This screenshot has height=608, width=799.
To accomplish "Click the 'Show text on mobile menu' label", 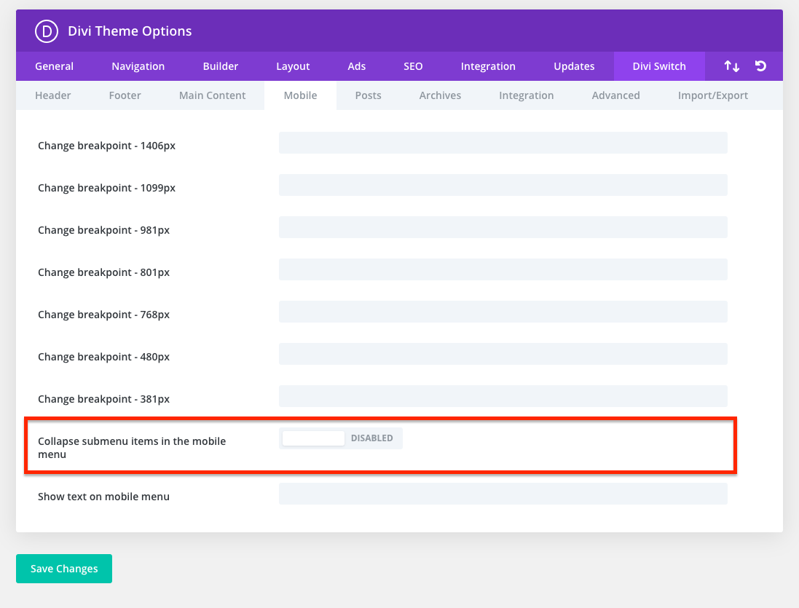I will click(103, 497).
